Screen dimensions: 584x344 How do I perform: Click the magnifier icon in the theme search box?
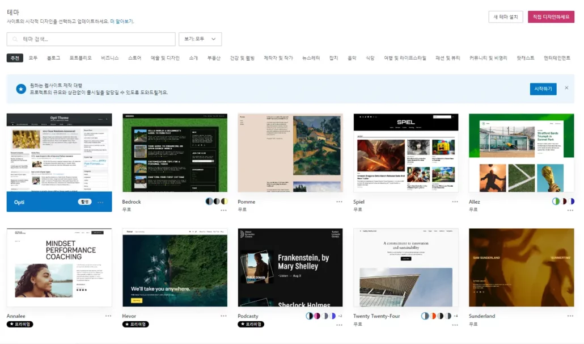click(15, 39)
